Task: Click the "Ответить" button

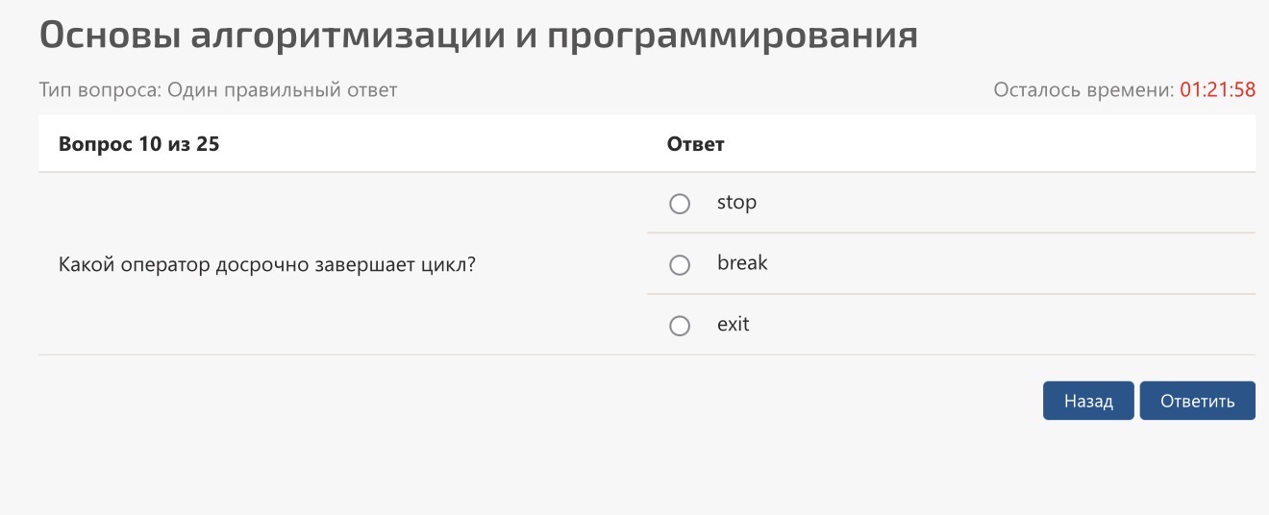Action: (x=1197, y=401)
